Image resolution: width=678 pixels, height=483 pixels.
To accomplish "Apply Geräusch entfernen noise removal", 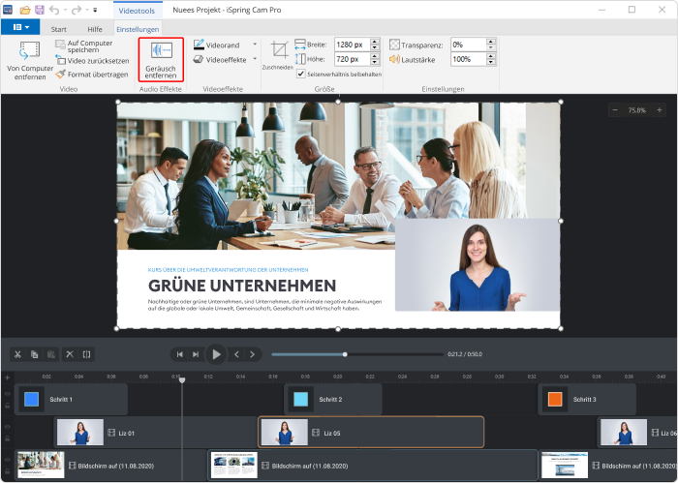I will pos(161,60).
